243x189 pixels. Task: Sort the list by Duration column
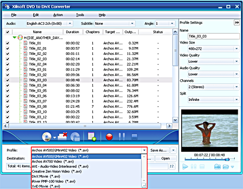73,32
